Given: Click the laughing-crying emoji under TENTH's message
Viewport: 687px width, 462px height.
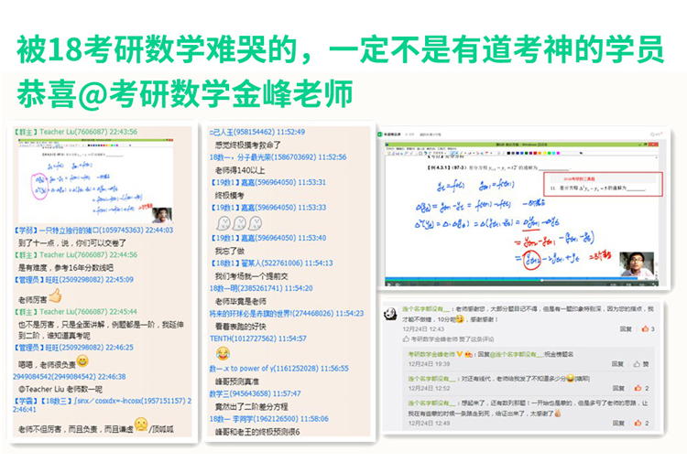Looking at the screenshot, I should 223,353.
